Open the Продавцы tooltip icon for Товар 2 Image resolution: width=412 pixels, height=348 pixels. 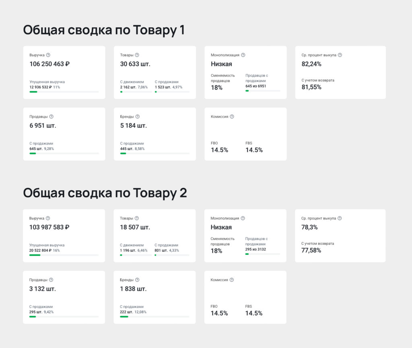(50, 280)
